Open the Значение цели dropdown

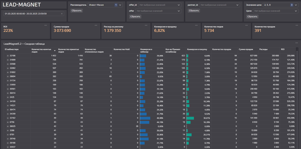click(x=280, y=5)
